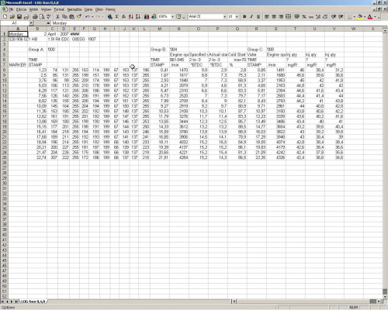
Task: Open the Dane menu
Action: (88, 9)
